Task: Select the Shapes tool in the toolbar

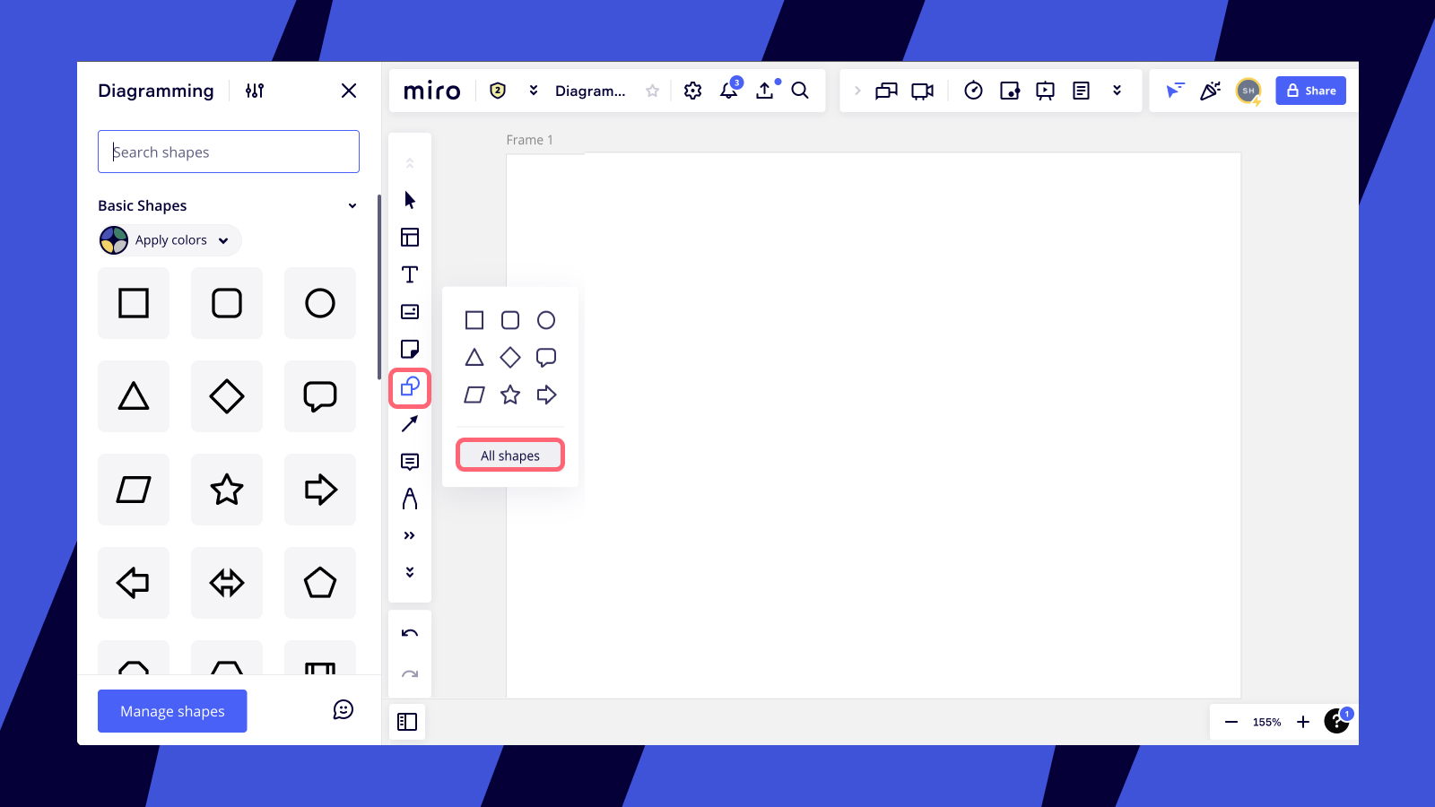Action: (410, 388)
